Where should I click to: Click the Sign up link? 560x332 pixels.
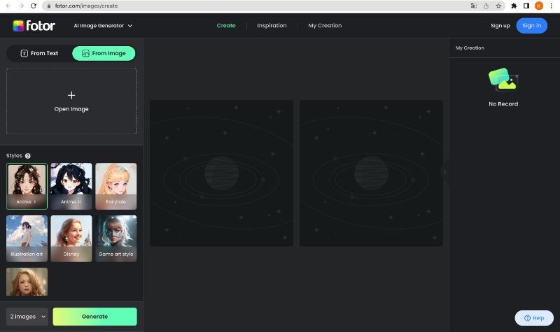pyautogui.click(x=500, y=26)
